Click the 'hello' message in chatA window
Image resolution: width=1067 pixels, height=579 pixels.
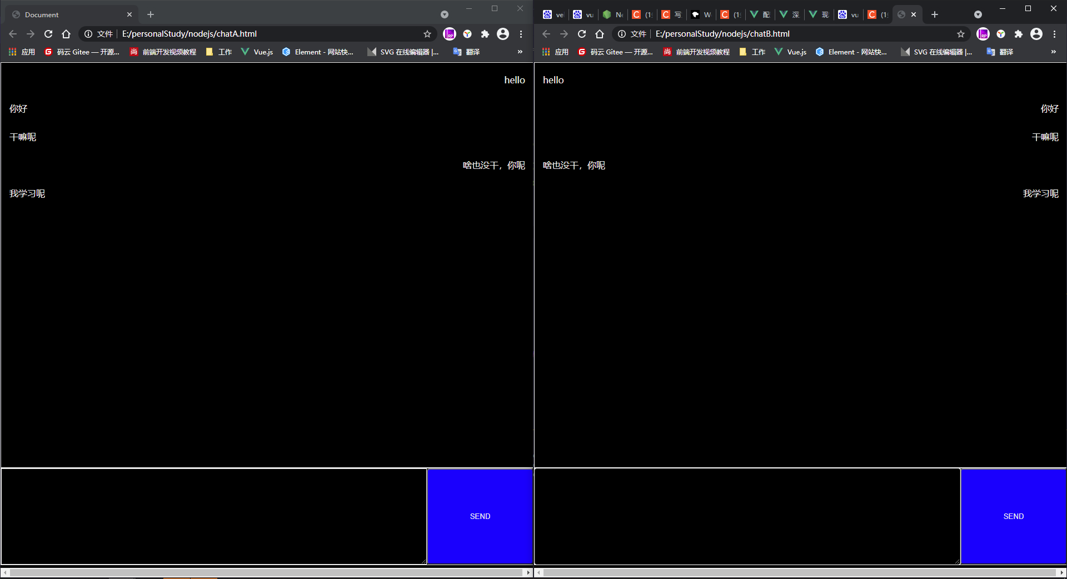tap(515, 80)
